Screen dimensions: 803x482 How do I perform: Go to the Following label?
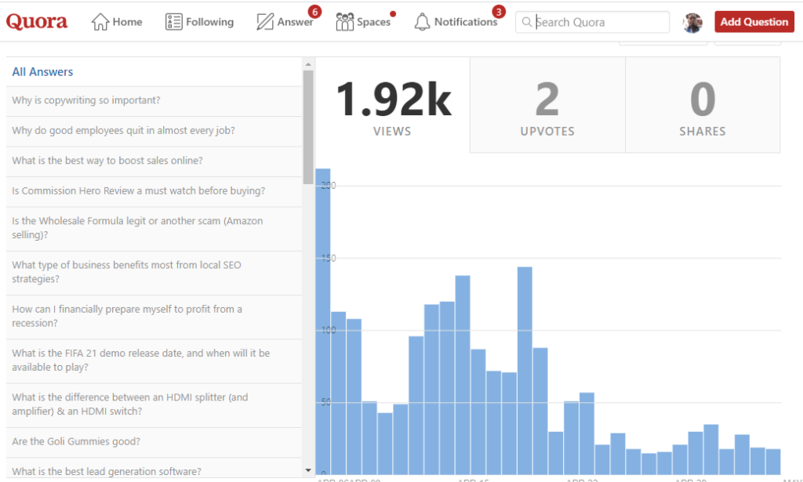tap(210, 22)
